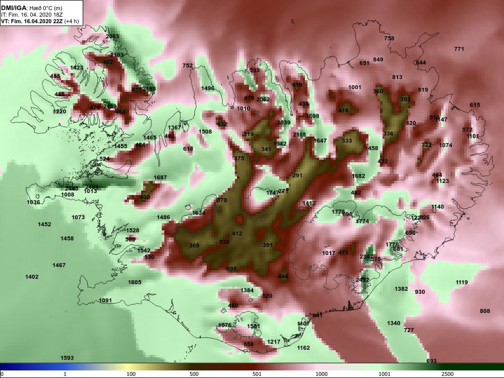
Task: Click the 'VT: Fim. 16.04.2020 22Z (+4 h)' line
Action: coord(39,22)
